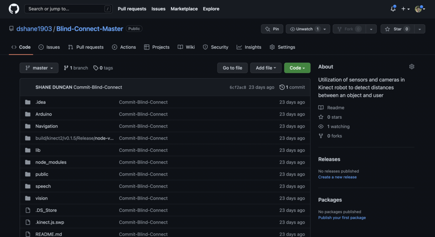
Task: Open the node_modules folder
Action: (51, 162)
